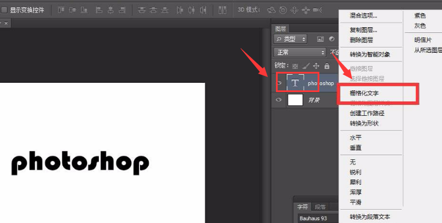442x223 pixels.
Task: Choose 复制图层... from the context menu
Action: (363, 30)
